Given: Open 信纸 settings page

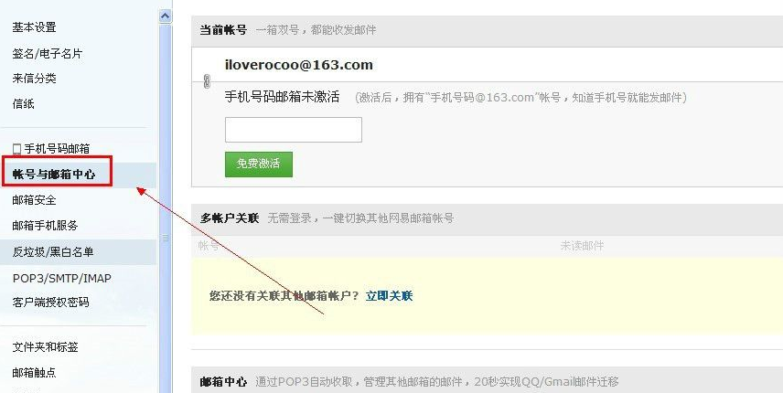Looking at the screenshot, I should coord(23,104).
